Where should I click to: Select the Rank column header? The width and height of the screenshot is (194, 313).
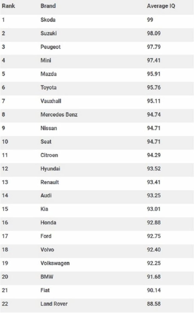(x=9, y=6)
